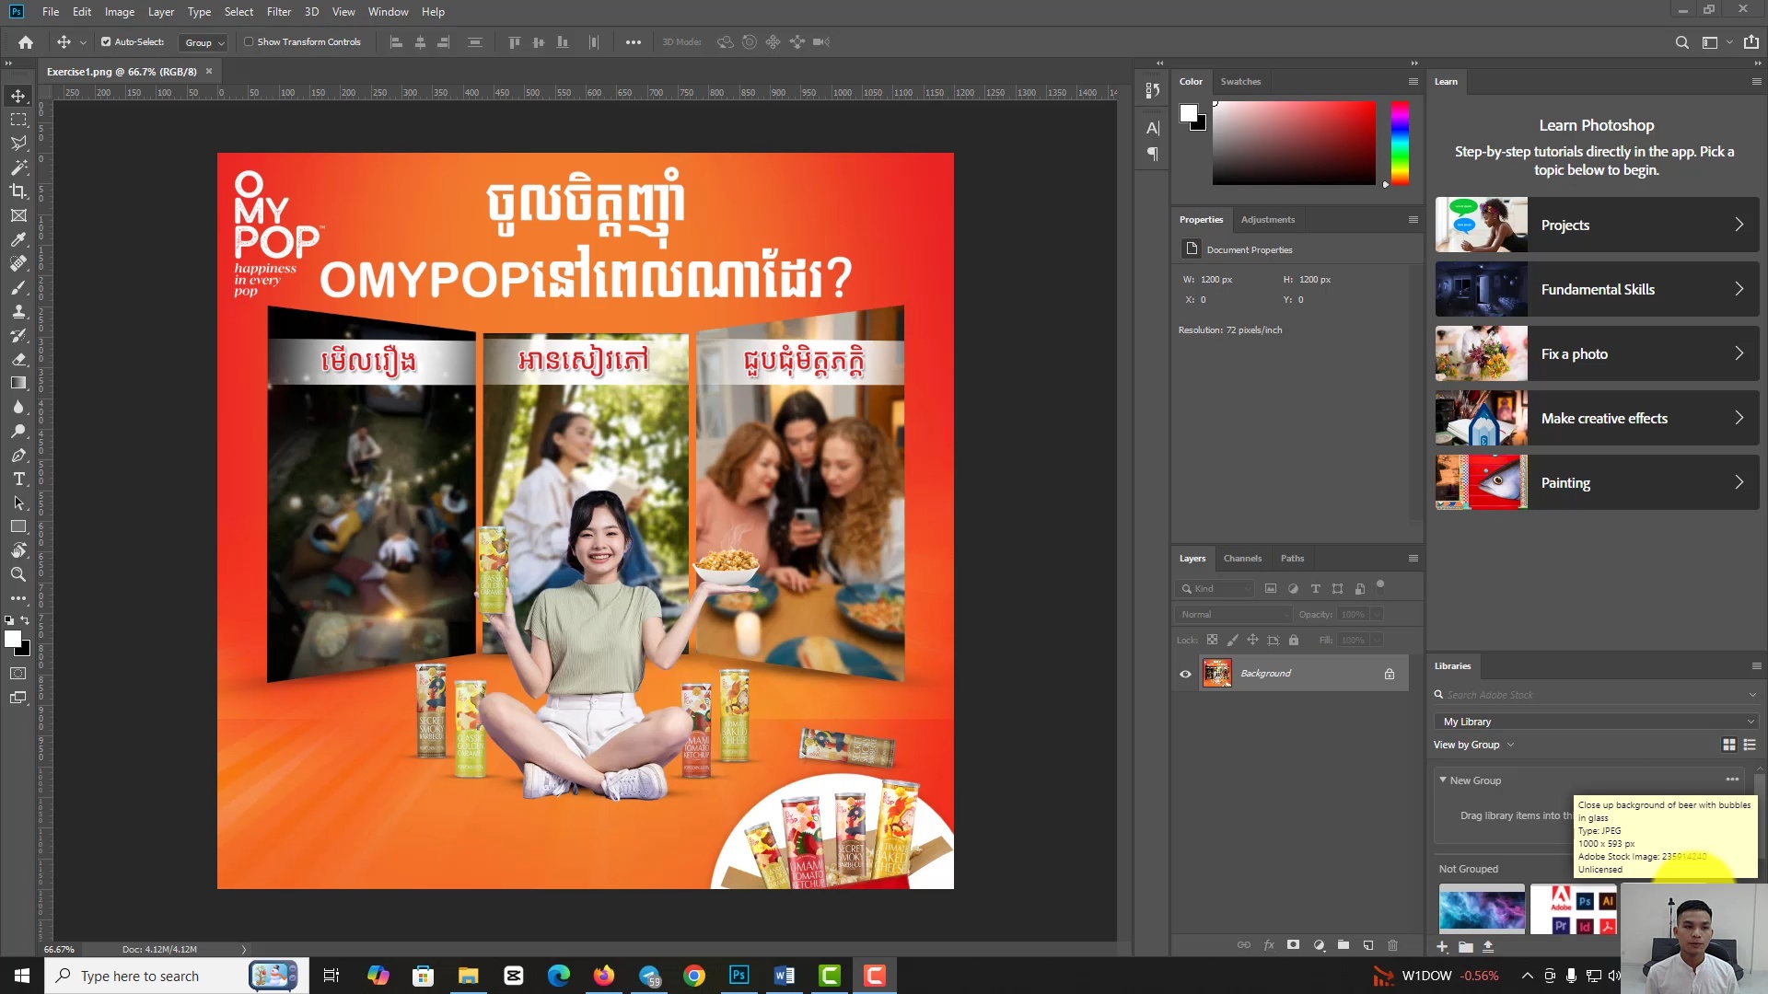Viewport: 1768px width, 994px height.
Task: Open the Layers panel menu
Action: pyautogui.click(x=1413, y=559)
